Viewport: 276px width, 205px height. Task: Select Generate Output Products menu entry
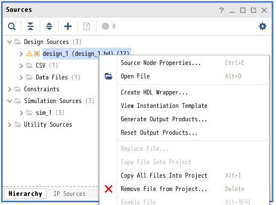pyautogui.click(x=164, y=119)
